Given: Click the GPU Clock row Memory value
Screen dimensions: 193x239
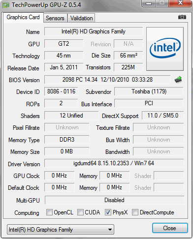Looking at the screenshot, I should [x=114, y=176].
